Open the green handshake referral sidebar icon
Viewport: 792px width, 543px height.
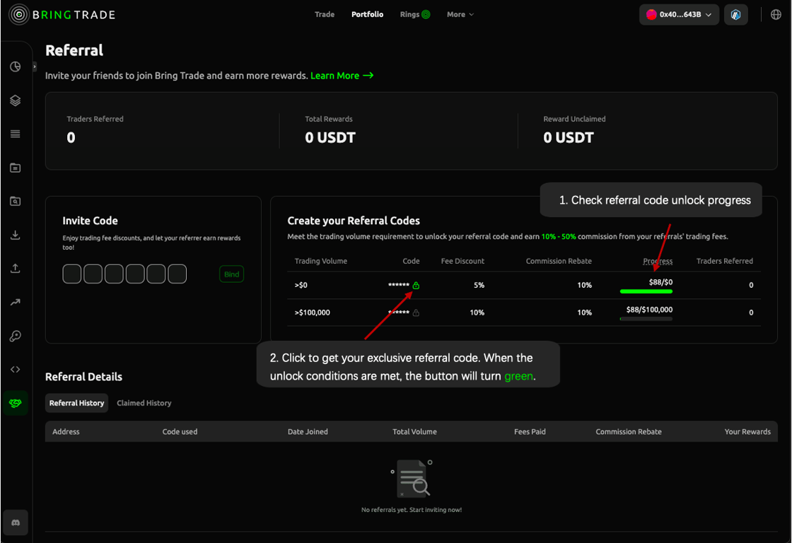coord(15,403)
